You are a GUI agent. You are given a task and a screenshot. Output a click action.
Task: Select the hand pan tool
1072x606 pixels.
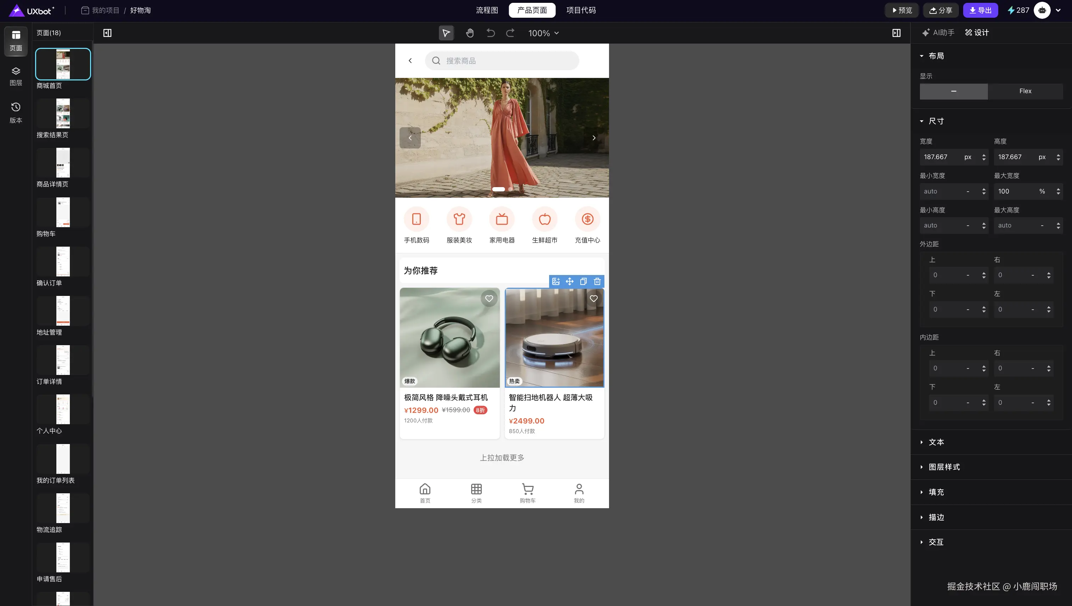coord(470,33)
